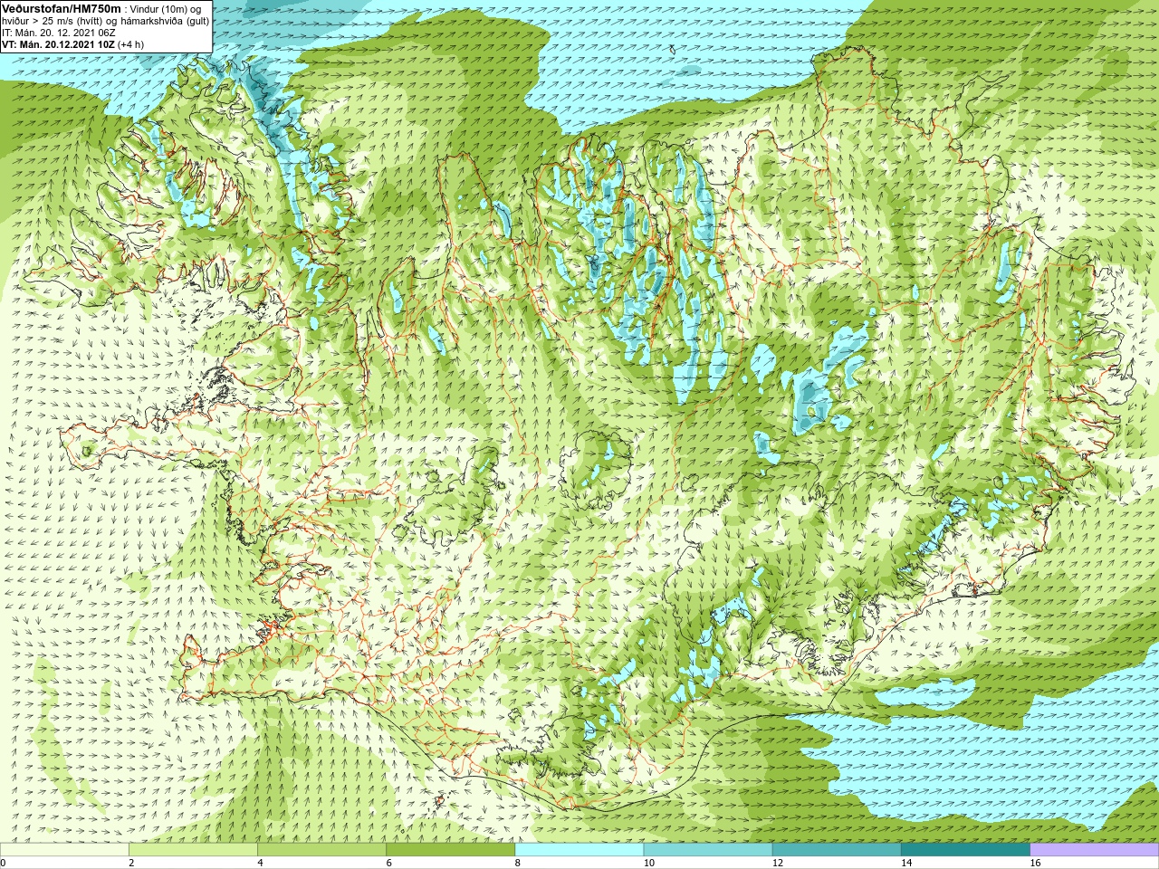Click the lavender above-16 legend swatch
Viewport: 1159px width, 869px height.
(1095, 850)
